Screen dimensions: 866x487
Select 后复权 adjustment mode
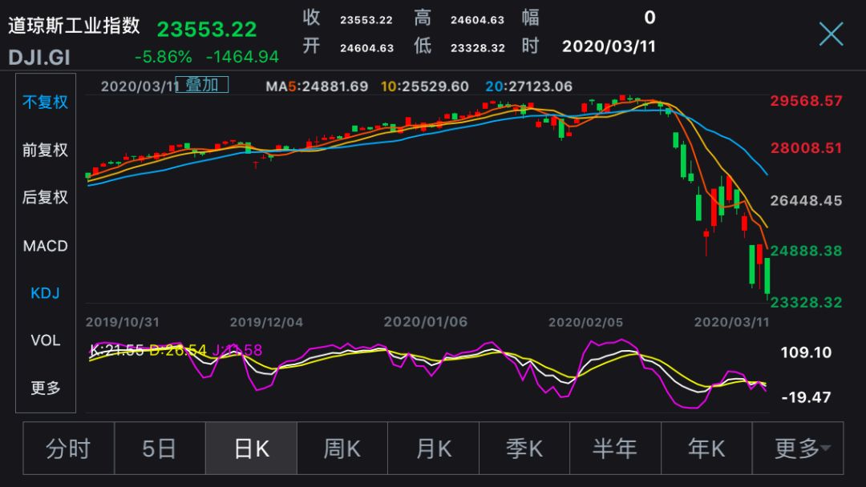[45, 198]
